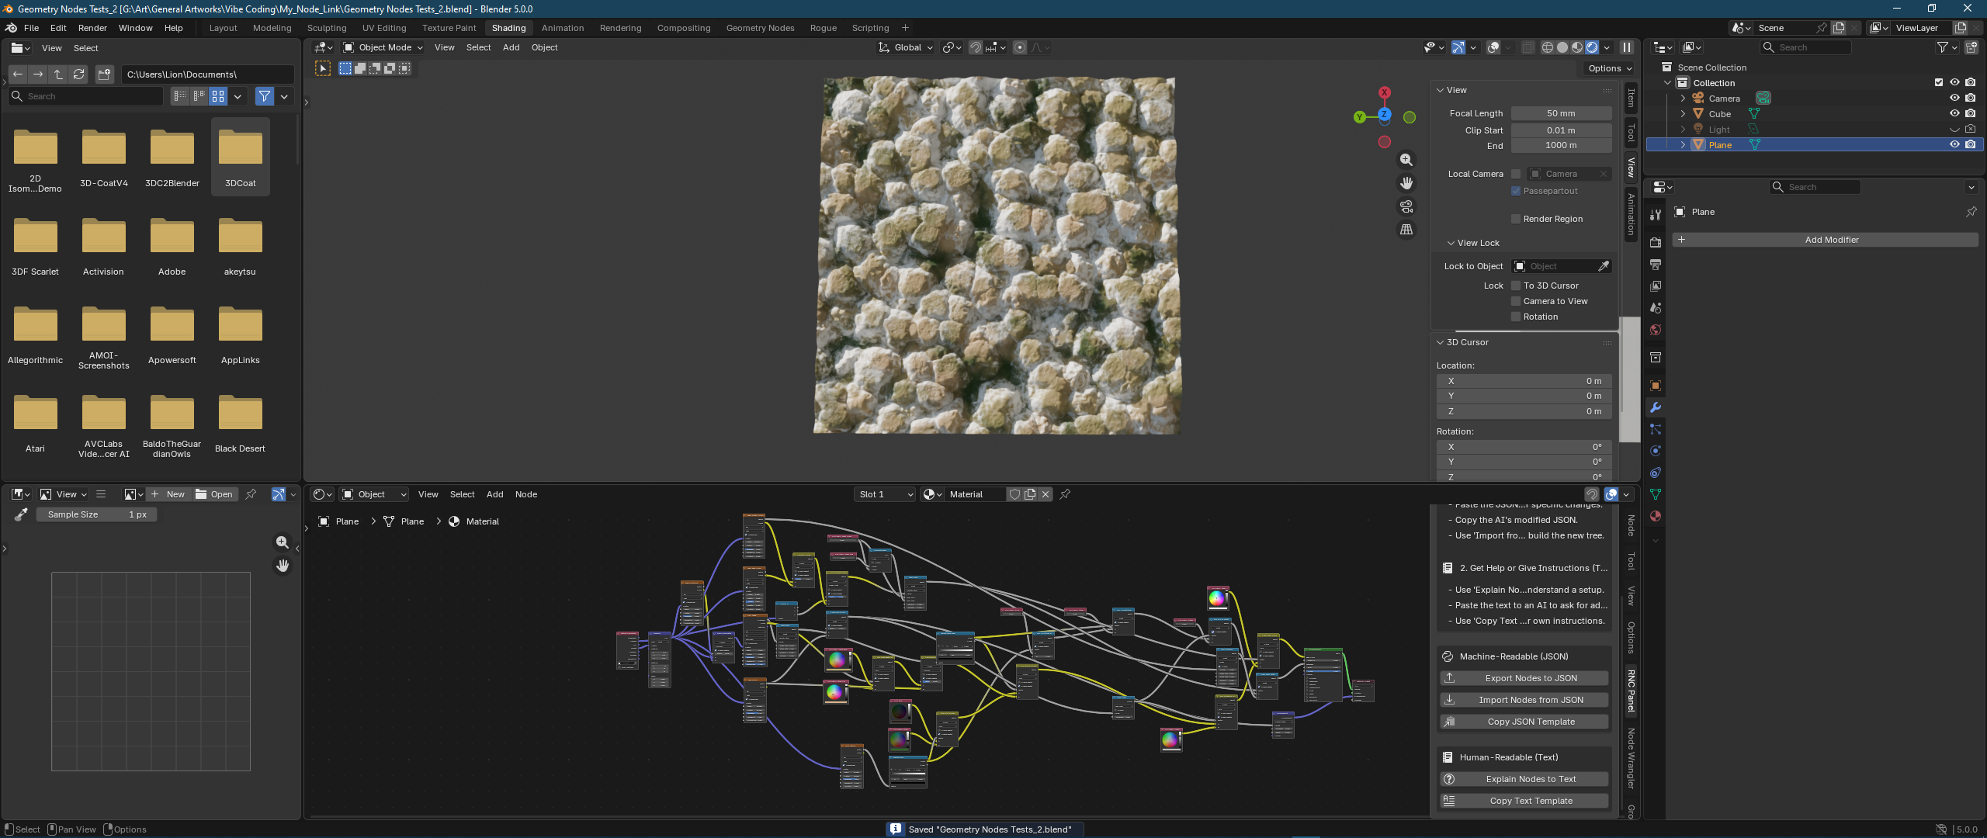Click the refresh file list icon

pyautogui.click(x=78, y=74)
